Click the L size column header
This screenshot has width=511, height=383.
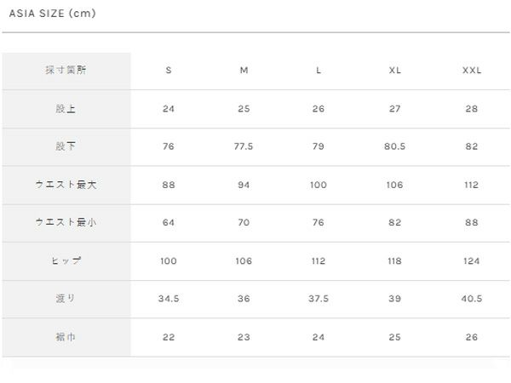click(x=319, y=71)
